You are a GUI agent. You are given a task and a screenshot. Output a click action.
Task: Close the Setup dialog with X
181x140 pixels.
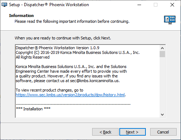[x=172, y=5]
